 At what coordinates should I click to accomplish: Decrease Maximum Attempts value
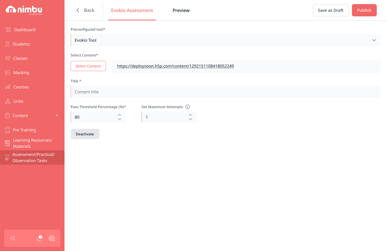tap(190, 119)
